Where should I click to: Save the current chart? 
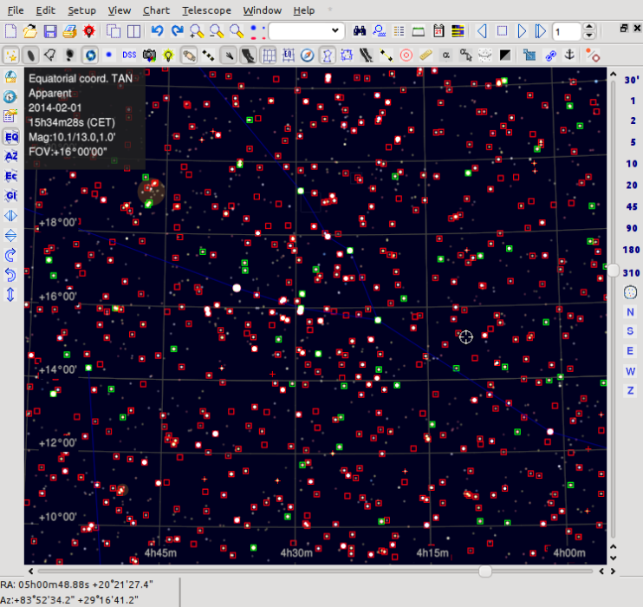pos(49,31)
